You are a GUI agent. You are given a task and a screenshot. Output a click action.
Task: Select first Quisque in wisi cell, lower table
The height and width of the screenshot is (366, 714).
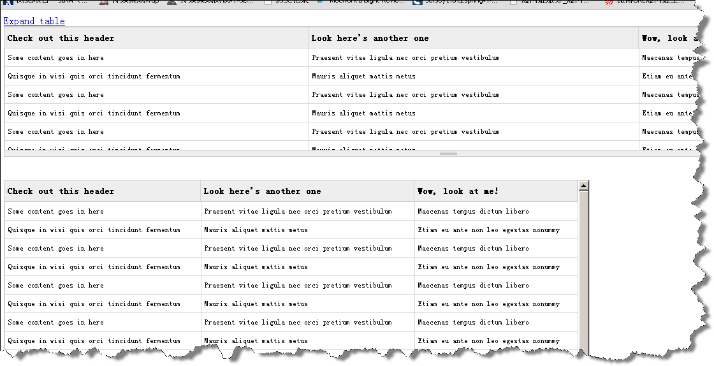[103, 230]
